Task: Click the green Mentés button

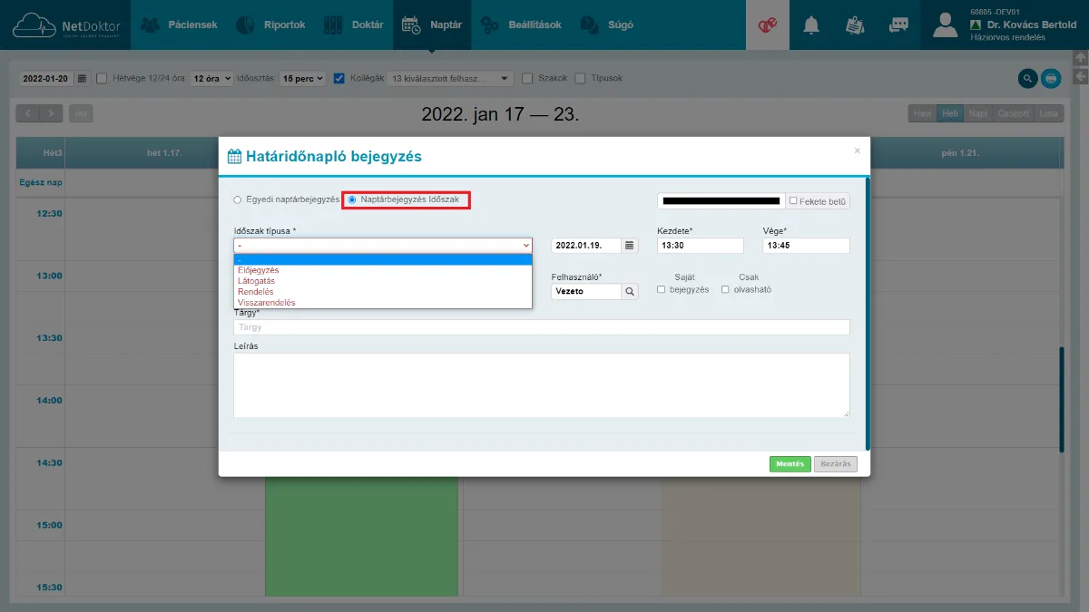Action: (x=790, y=464)
